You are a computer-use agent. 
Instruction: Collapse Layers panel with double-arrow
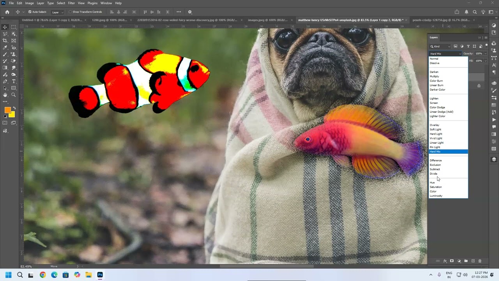tap(480, 37)
